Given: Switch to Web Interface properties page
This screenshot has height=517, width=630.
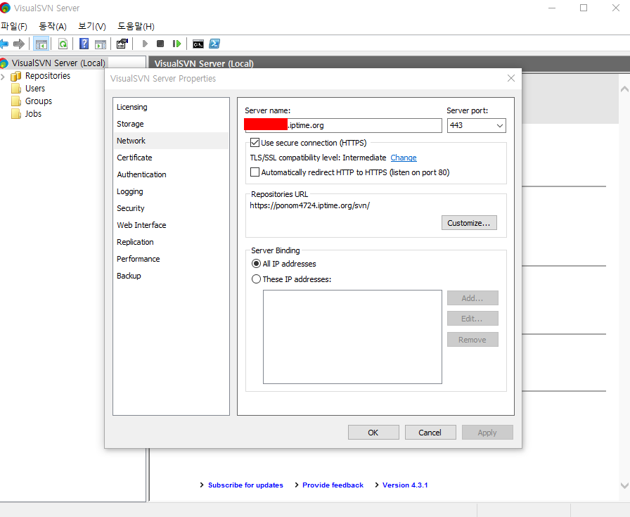Looking at the screenshot, I should tap(171, 225).
